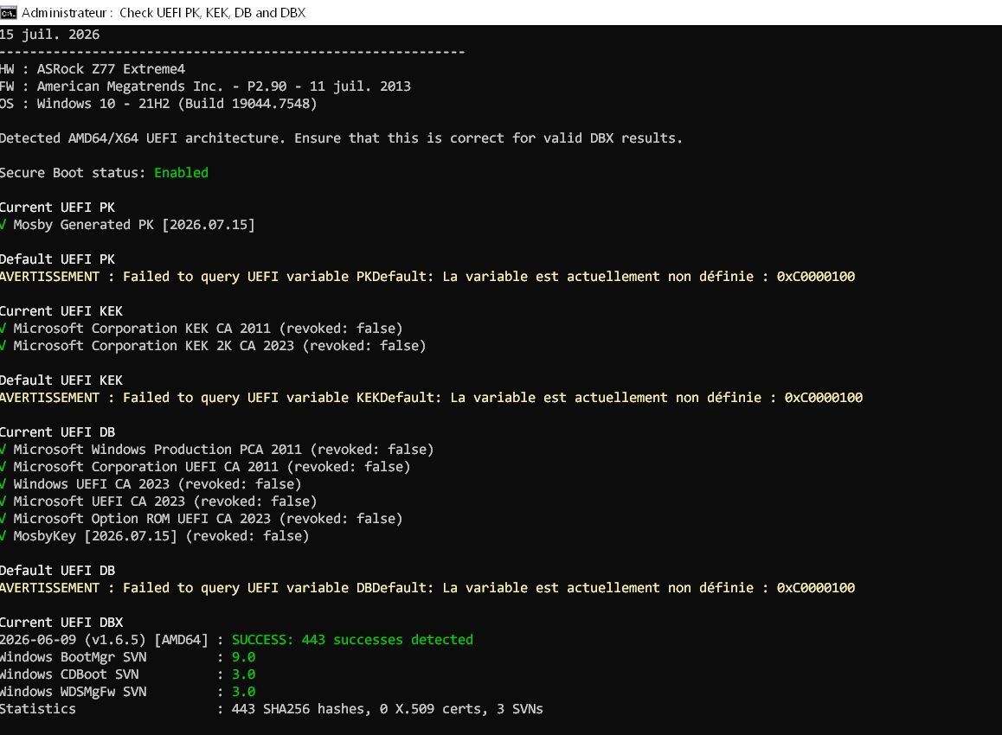Click the checkmark beside Windows UEFI CA 2023

[x=3, y=484]
